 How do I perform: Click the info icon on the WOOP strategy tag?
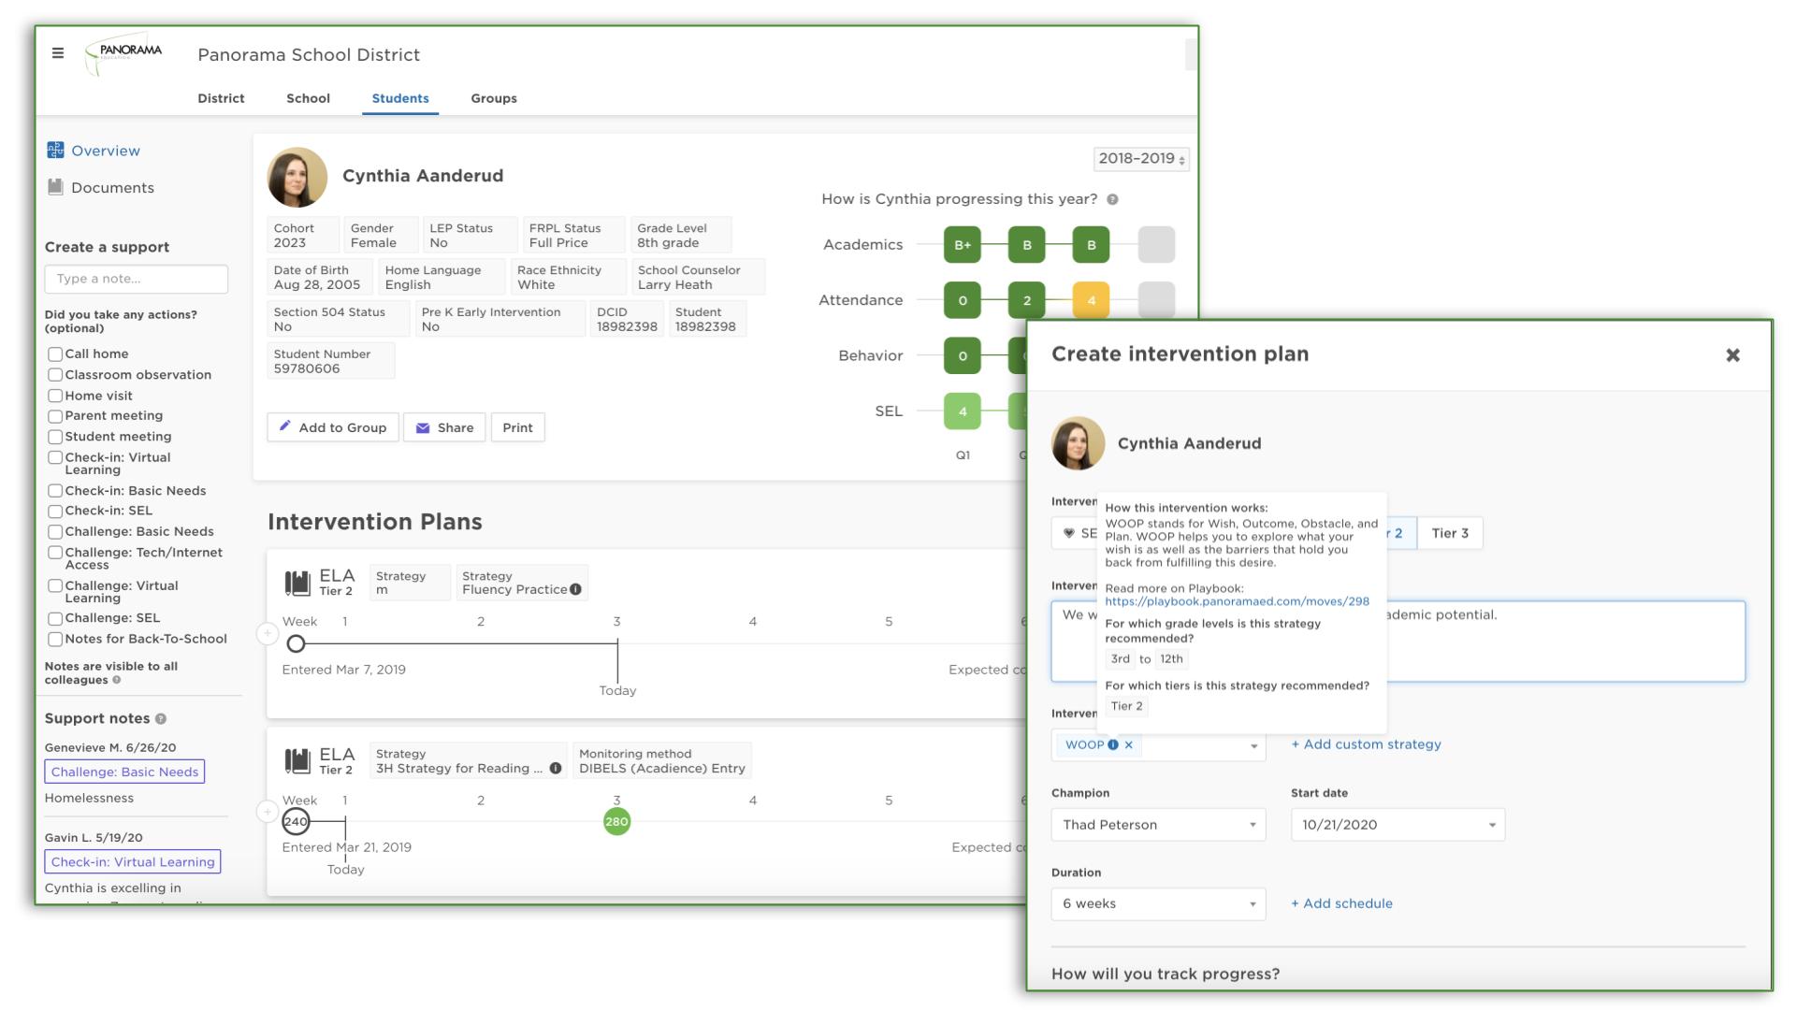(1114, 745)
